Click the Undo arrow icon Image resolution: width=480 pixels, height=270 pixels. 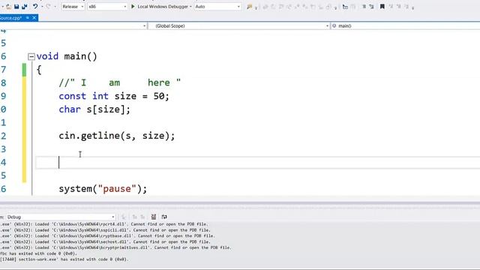(x=35, y=6)
